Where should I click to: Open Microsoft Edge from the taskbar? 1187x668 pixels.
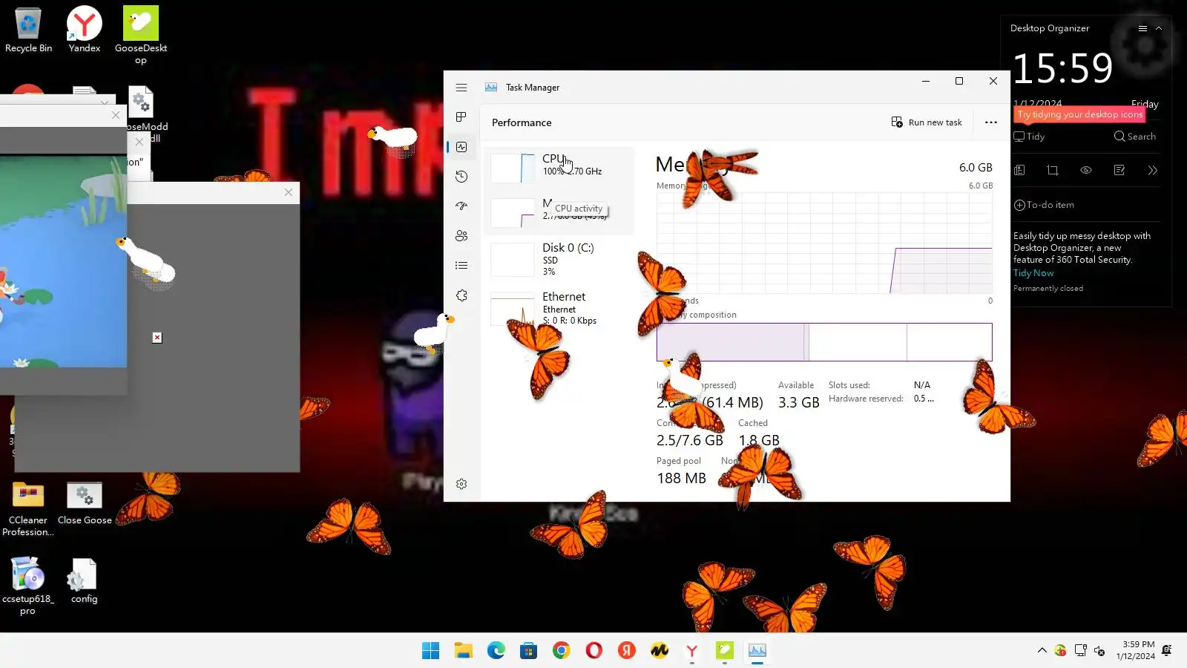coord(496,651)
